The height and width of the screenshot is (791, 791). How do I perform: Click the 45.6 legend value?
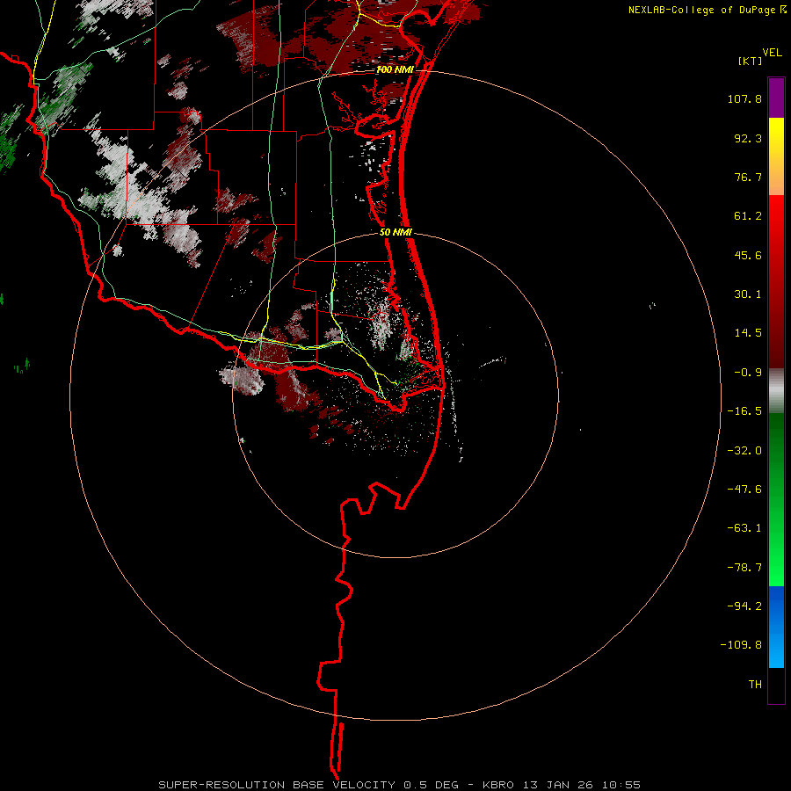748,255
